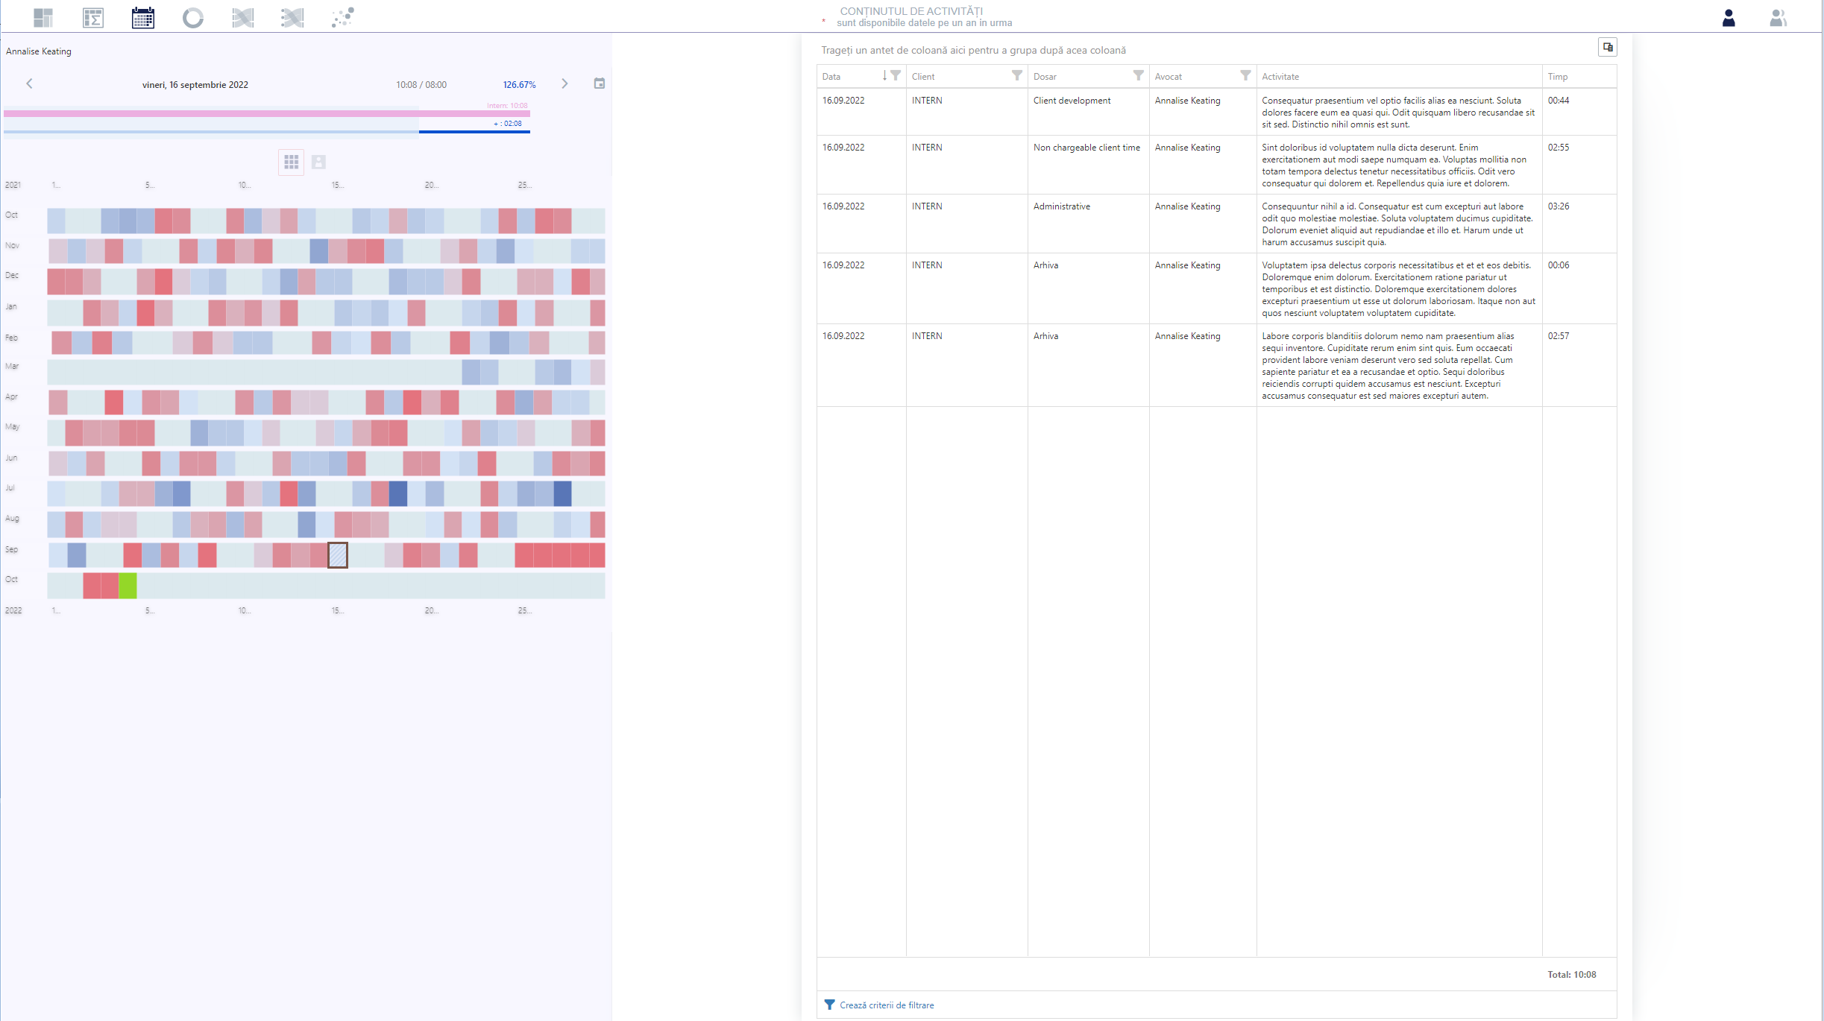Click Crează criterii de filtrare link
The width and height of the screenshot is (1824, 1021).
pos(887,1005)
